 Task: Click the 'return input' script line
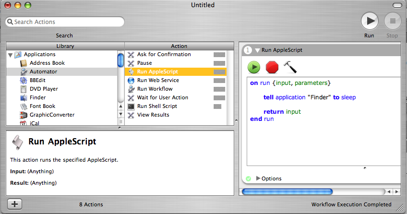282,111
